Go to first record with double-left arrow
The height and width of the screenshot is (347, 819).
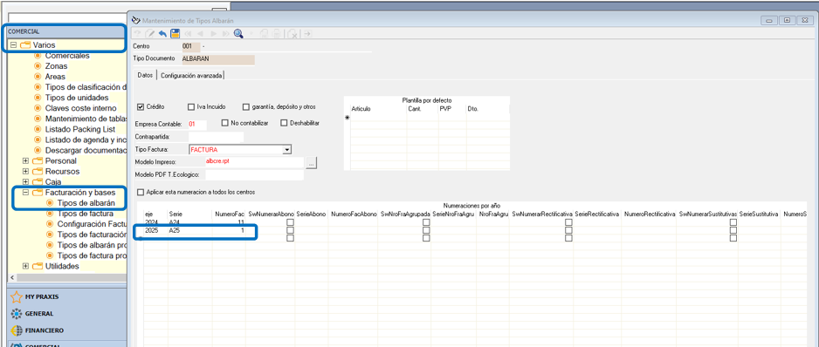pos(188,34)
